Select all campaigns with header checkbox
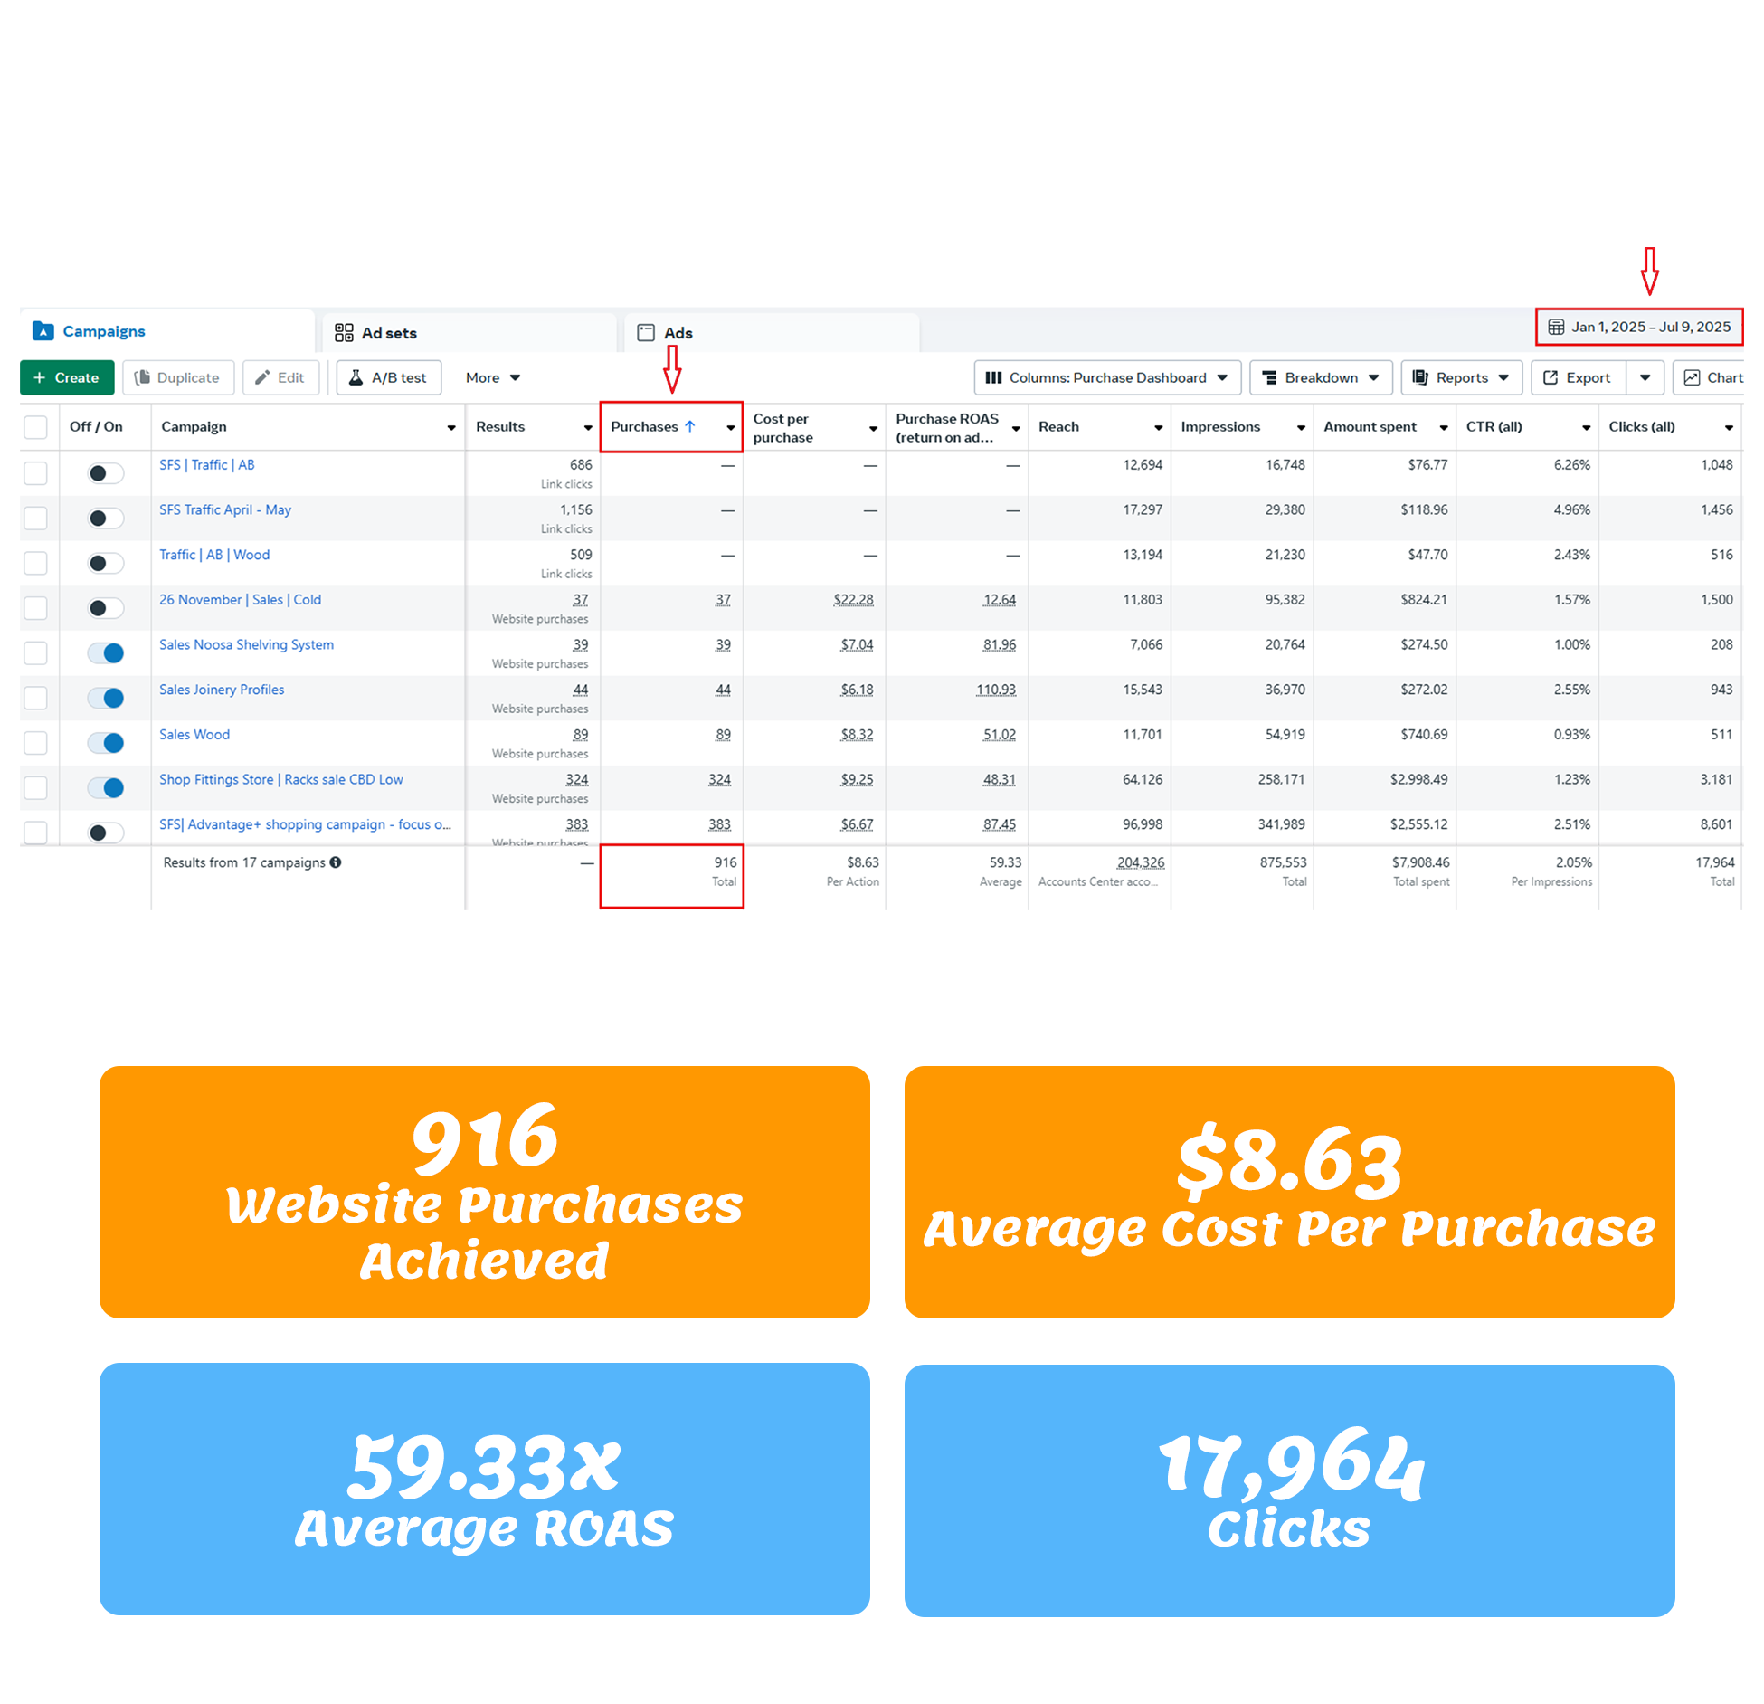Viewport: 1764px width, 1704px height. tap(35, 426)
